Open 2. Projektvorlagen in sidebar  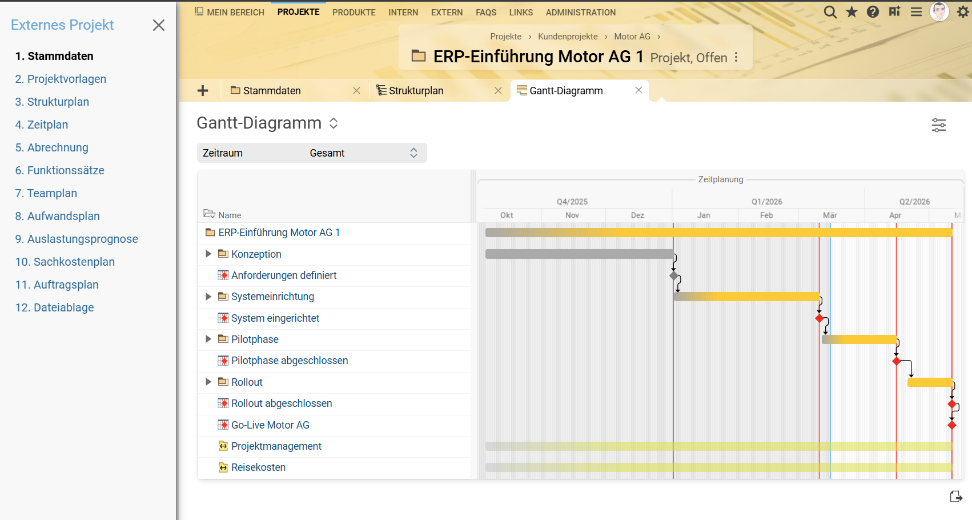(61, 79)
